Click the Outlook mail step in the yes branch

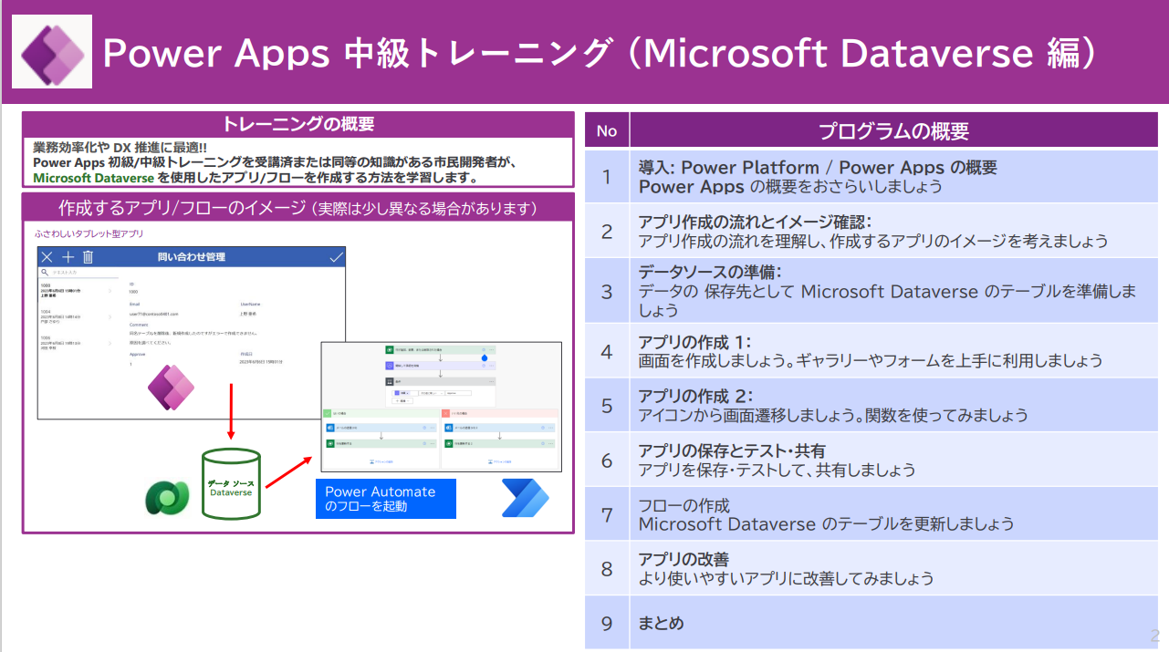[381, 427]
